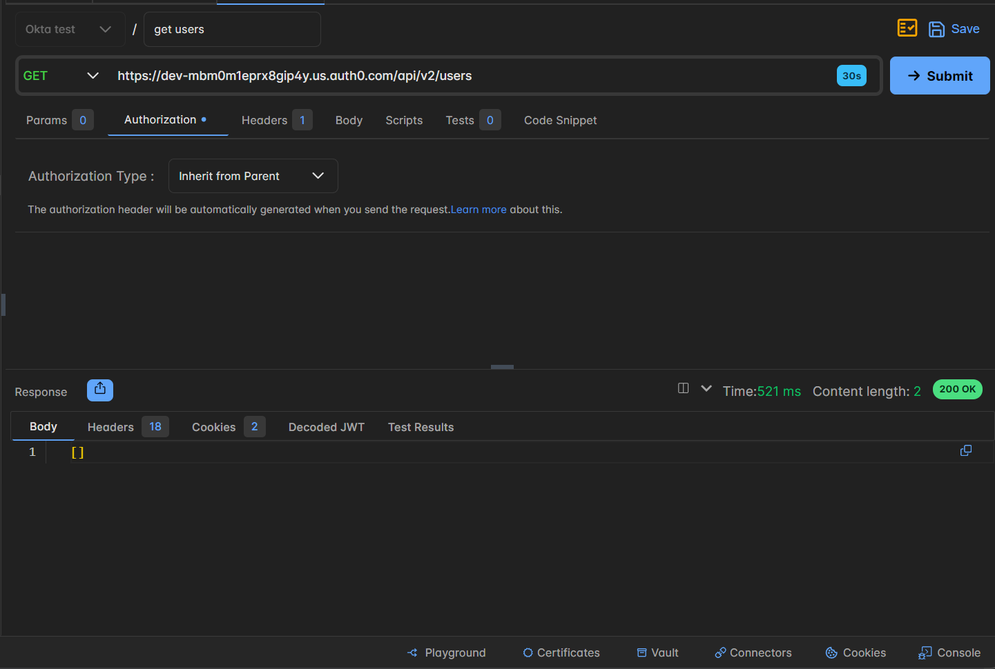
Task: Open the Vault in bottom bar
Action: click(x=657, y=652)
